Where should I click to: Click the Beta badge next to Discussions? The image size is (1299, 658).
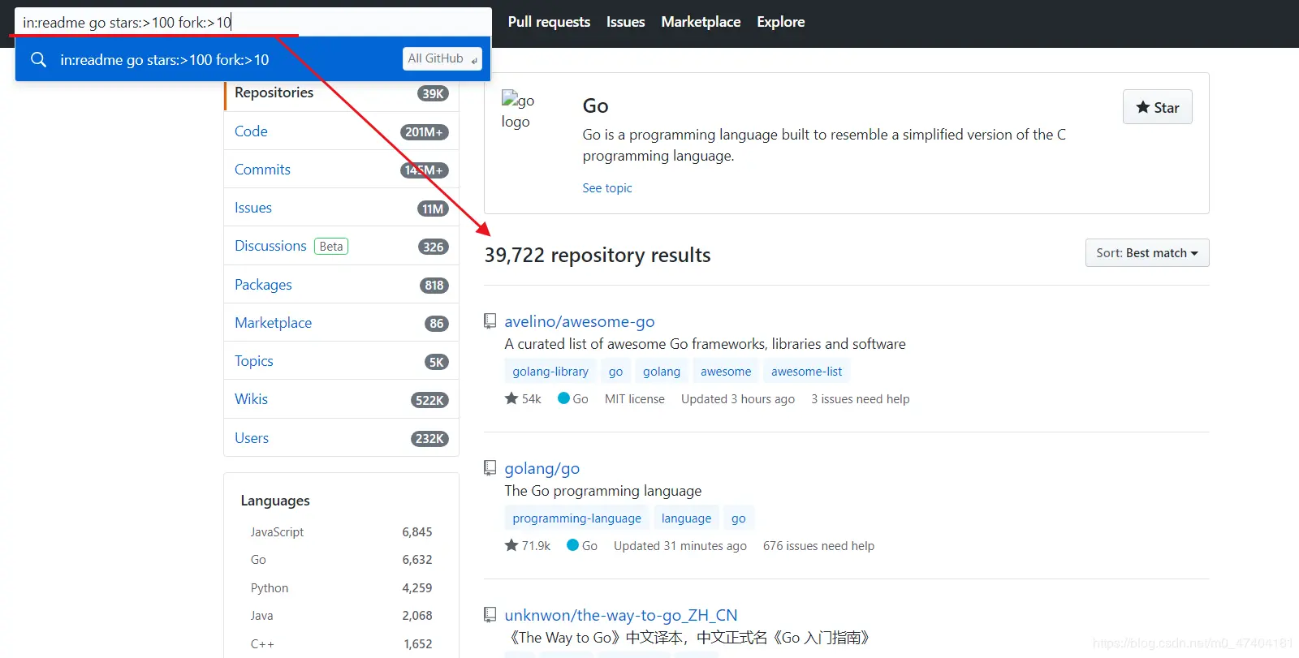point(331,246)
